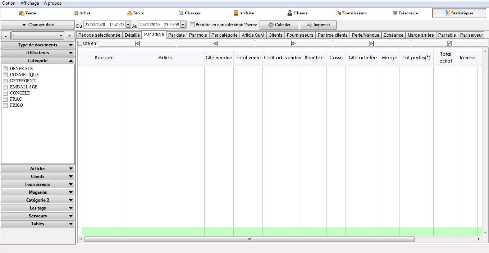Jump to the first page of results

[137, 43]
